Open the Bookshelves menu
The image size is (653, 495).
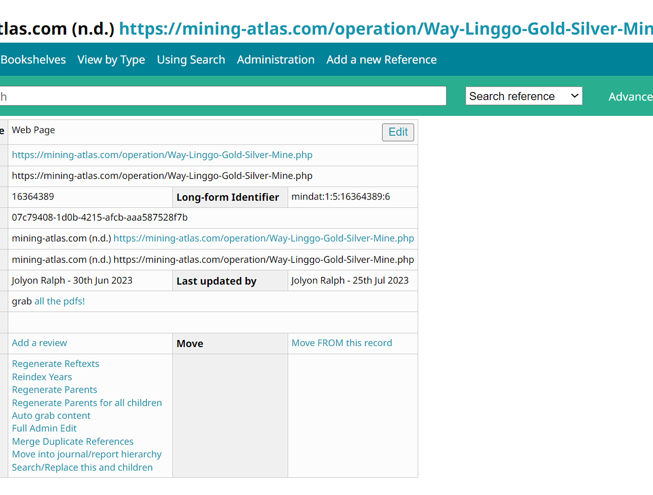click(33, 59)
